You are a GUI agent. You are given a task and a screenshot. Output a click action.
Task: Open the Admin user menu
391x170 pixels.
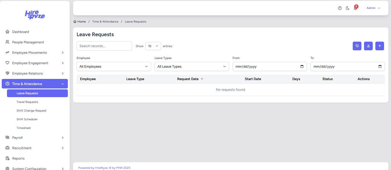coord(373,8)
